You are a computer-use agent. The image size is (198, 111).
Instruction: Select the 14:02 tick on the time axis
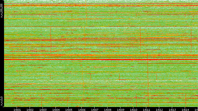coord(30,109)
